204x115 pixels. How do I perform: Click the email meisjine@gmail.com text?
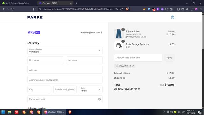coord(90,33)
